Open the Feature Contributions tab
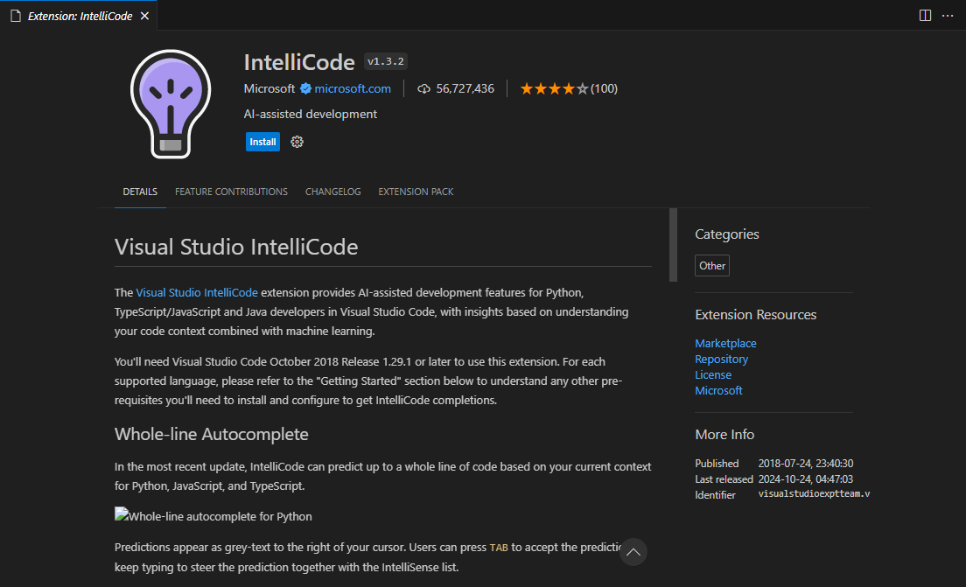 pyautogui.click(x=231, y=192)
